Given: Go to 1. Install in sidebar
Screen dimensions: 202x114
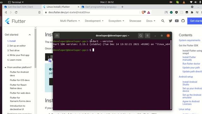Looking at the screenshot, I should tap(11, 41).
